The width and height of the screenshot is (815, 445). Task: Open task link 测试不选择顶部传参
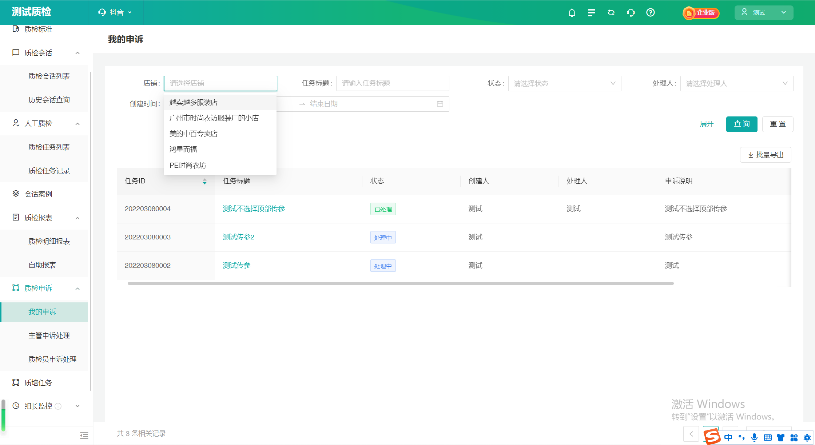coord(254,208)
